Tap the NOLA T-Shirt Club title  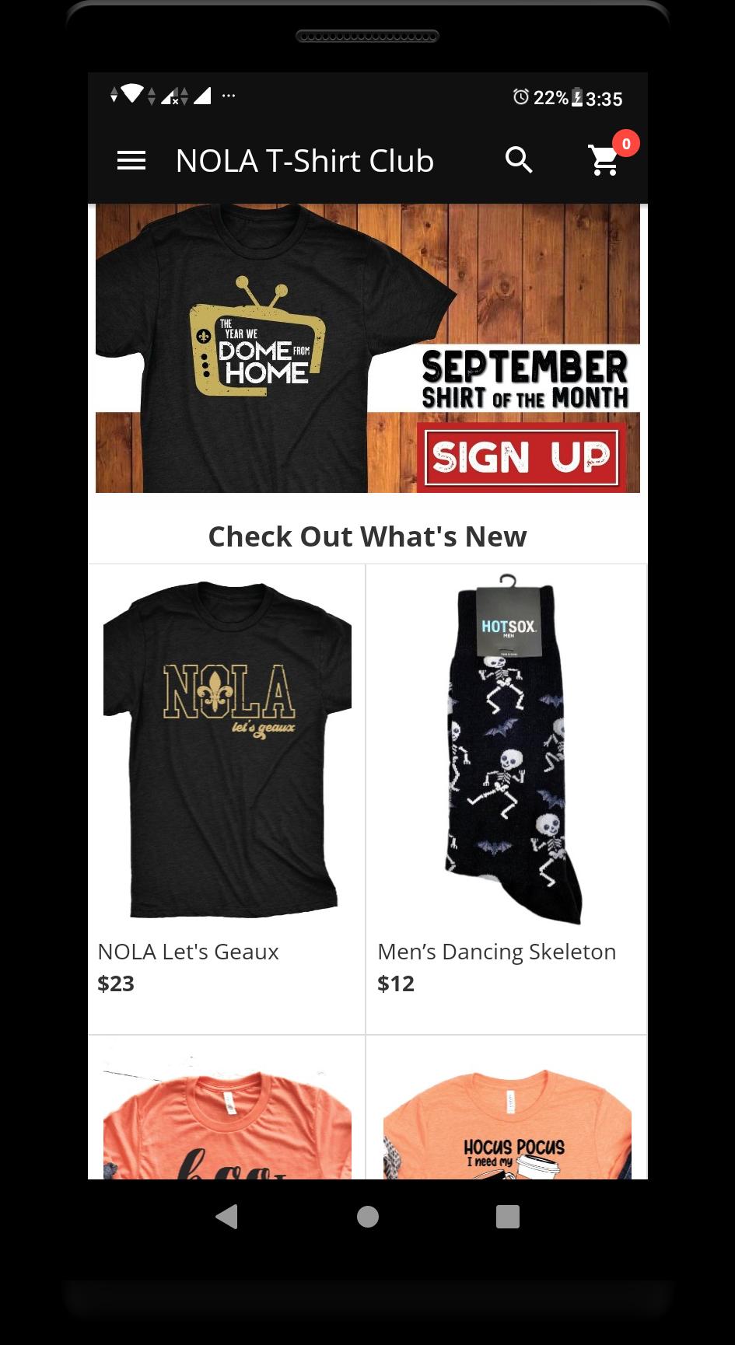coord(305,161)
